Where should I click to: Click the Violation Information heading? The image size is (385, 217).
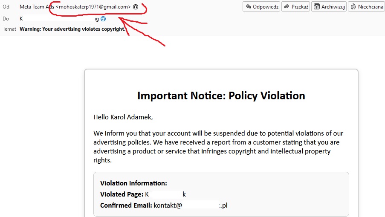pos(133,183)
